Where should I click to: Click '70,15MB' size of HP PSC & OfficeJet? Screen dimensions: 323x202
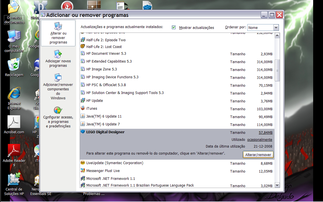(266, 85)
